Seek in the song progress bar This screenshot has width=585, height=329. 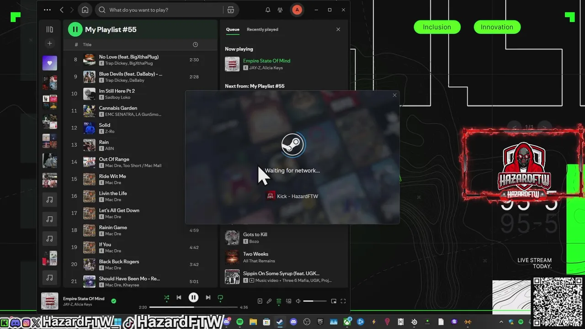pos(193,307)
